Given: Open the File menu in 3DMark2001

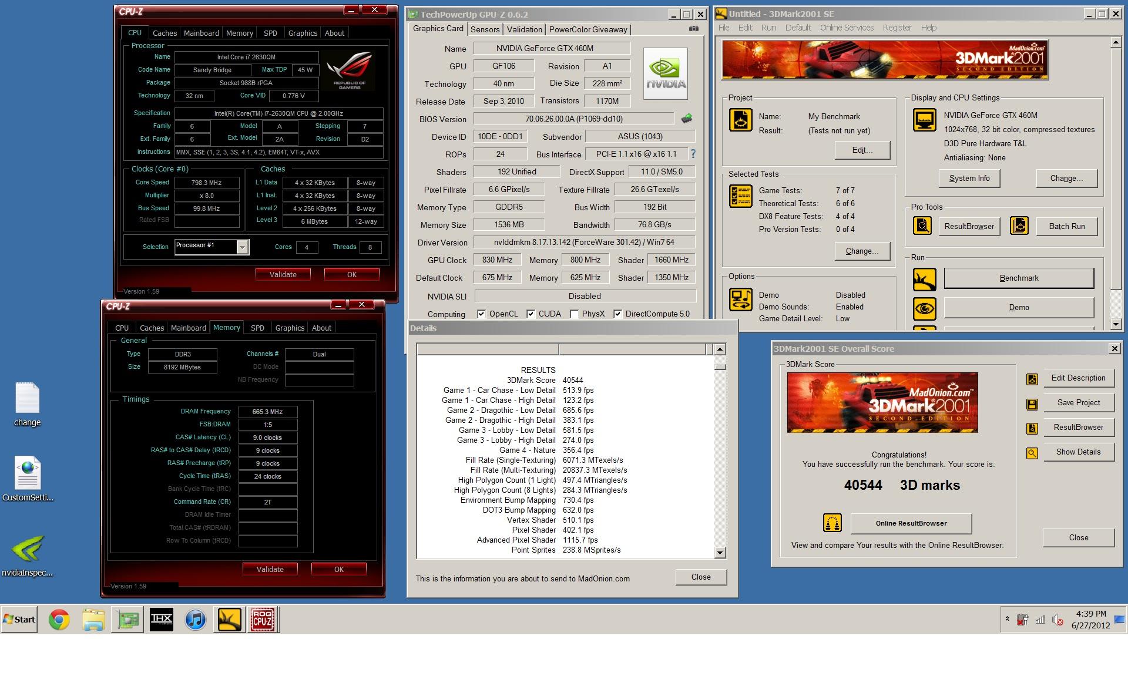Looking at the screenshot, I should point(724,28).
